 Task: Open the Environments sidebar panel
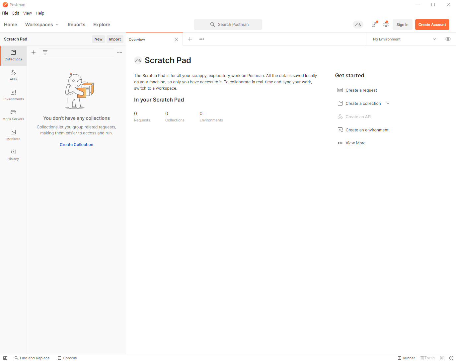(13, 95)
